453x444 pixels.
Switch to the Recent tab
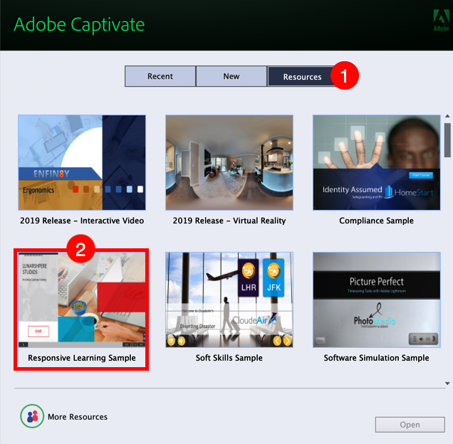(x=160, y=76)
